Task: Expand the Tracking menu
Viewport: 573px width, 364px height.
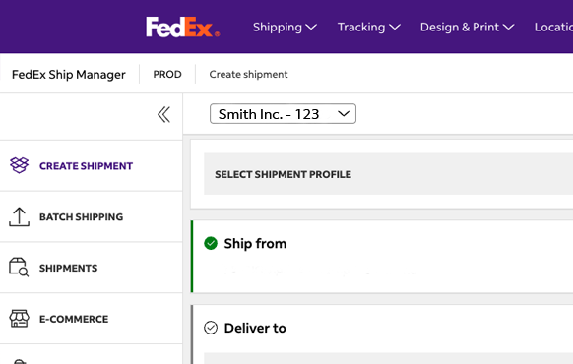Action: (369, 27)
